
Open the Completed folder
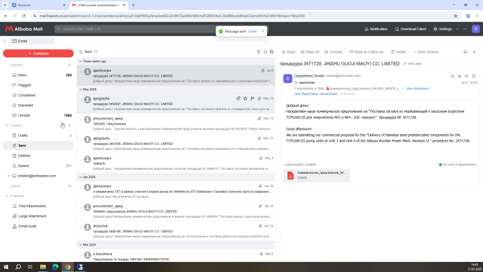point(38,95)
